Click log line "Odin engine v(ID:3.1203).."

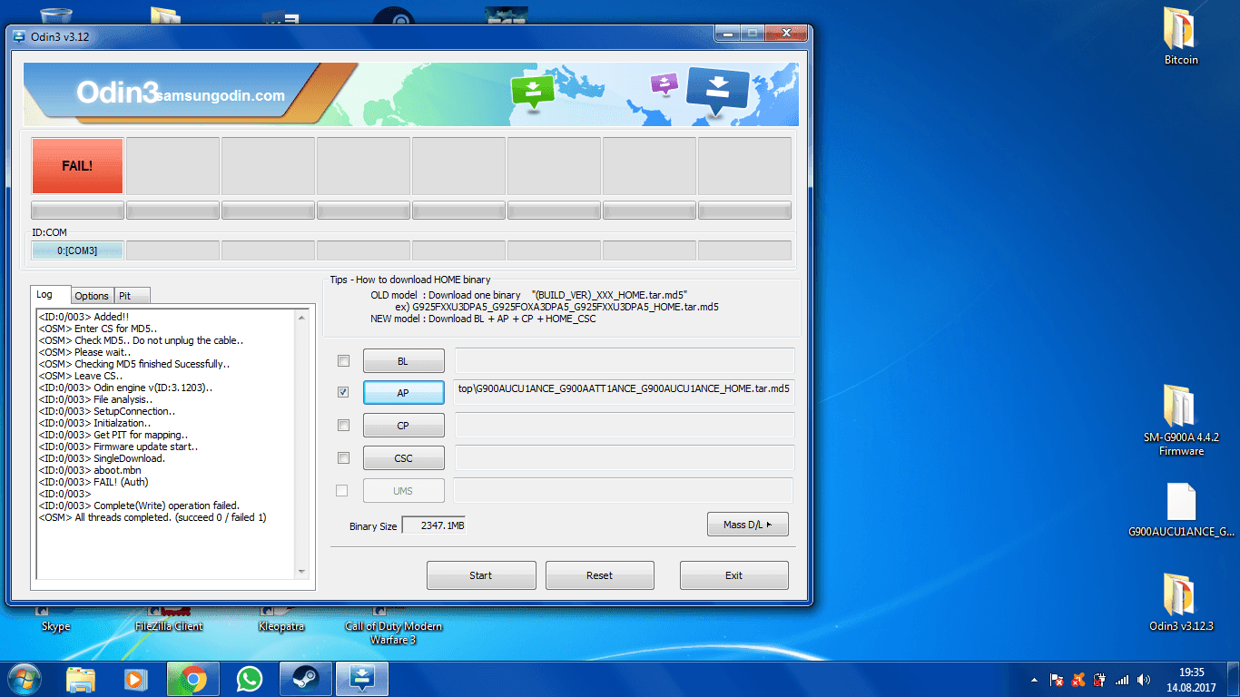(x=125, y=388)
